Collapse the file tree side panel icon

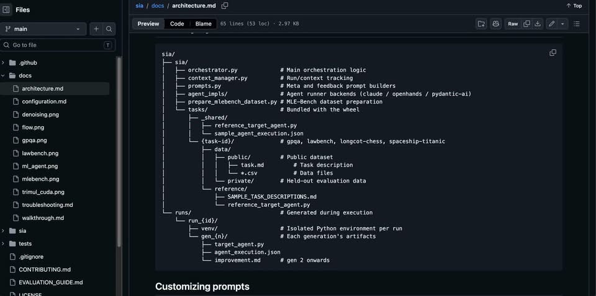(x=6, y=10)
